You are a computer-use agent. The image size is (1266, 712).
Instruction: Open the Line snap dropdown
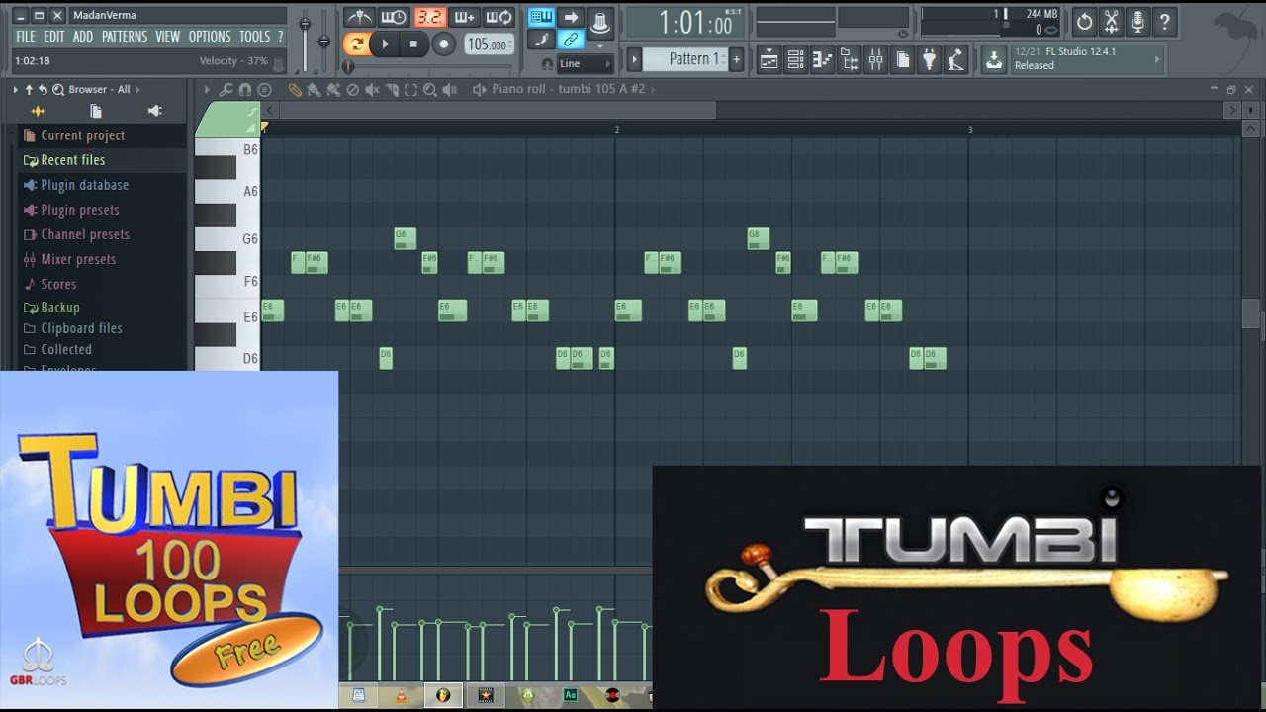point(585,64)
